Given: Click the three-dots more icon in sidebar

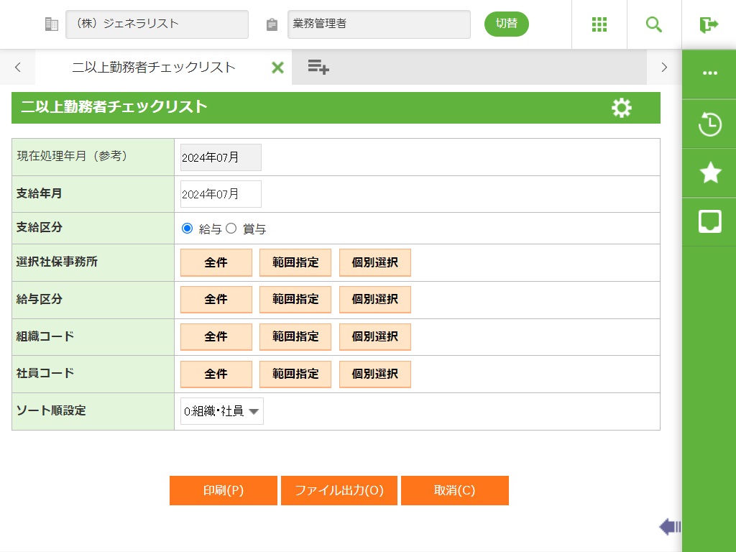Looking at the screenshot, I should pos(709,73).
